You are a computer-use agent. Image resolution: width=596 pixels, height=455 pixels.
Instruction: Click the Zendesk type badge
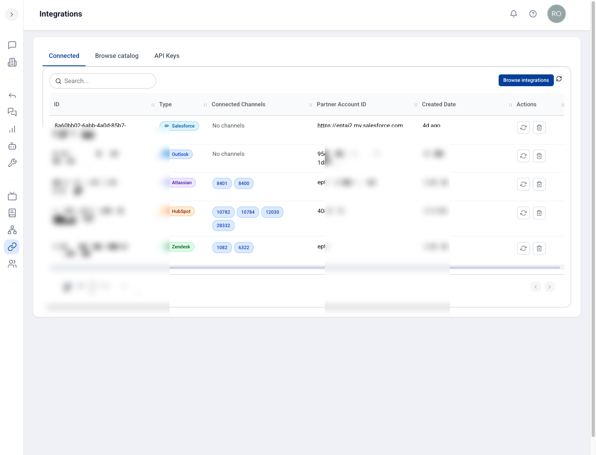point(177,247)
